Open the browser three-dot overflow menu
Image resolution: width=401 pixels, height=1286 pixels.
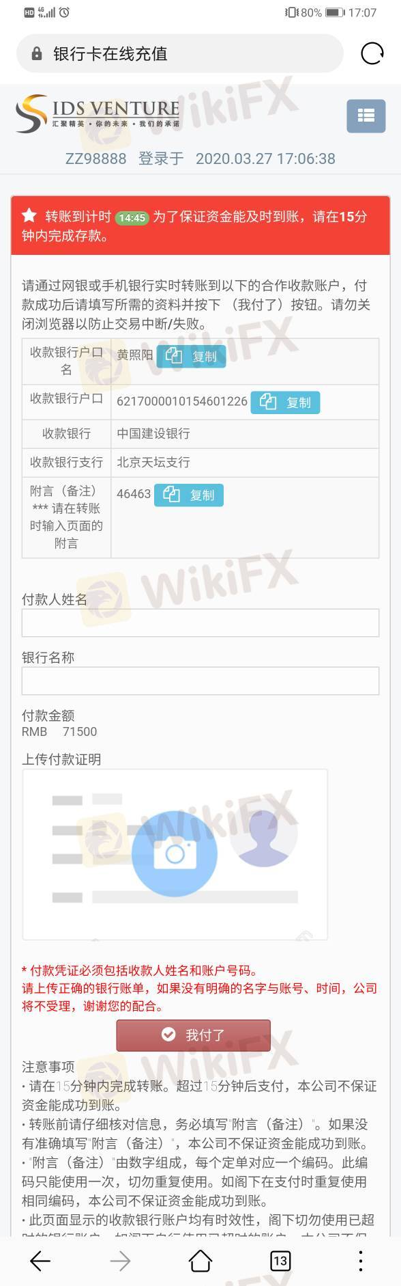[x=360, y=1261]
